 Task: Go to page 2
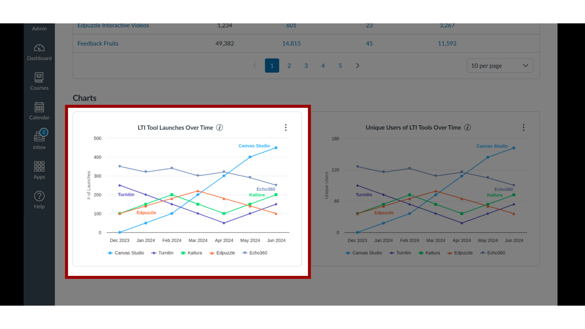pyautogui.click(x=289, y=65)
